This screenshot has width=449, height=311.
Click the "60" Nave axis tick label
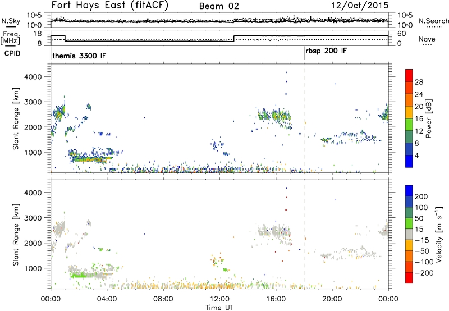[401, 34]
